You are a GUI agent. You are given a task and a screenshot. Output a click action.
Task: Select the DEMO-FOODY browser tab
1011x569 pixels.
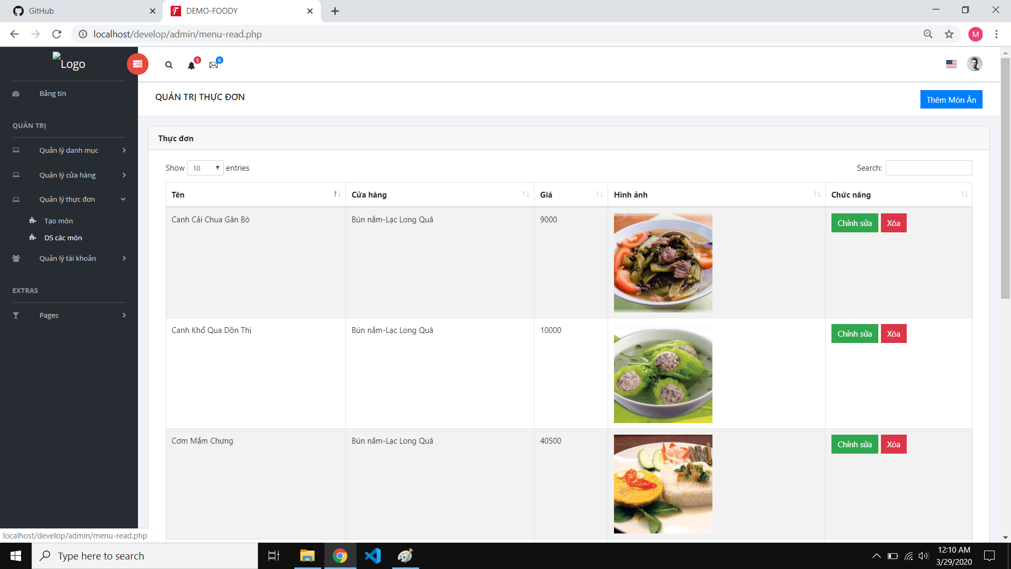[242, 11]
